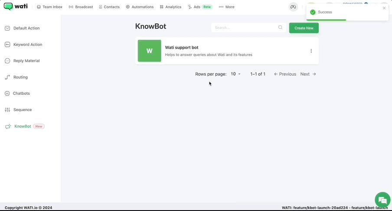This screenshot has width=392, height=211.
Task: Open three-dot menu for Wati support bot
Action: [x=311, y=51]
